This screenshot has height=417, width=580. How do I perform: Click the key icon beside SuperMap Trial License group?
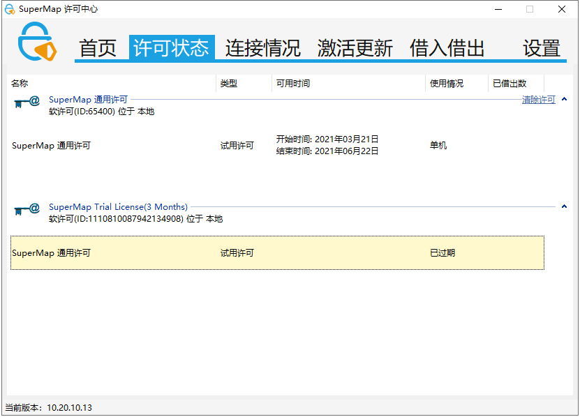coord(27,209)
